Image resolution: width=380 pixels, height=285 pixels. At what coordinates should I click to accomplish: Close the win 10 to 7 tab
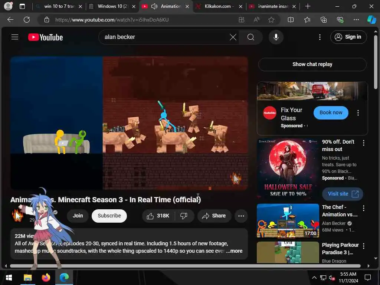click(80, 7)
